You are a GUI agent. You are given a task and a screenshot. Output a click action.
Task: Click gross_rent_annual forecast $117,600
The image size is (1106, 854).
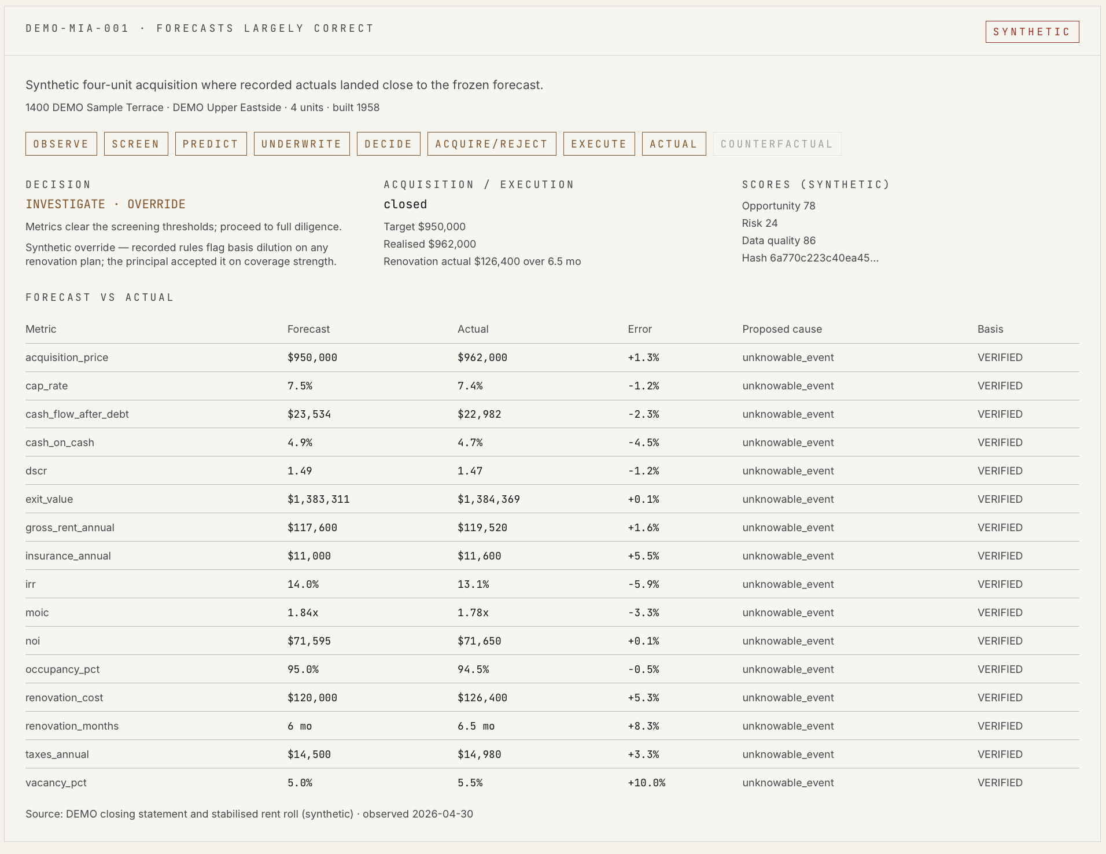pyautogui.click(x=312, y=528)
